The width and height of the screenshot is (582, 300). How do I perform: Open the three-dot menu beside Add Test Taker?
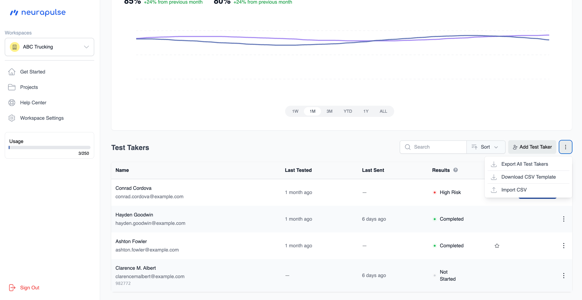click(x=565, y=147)
